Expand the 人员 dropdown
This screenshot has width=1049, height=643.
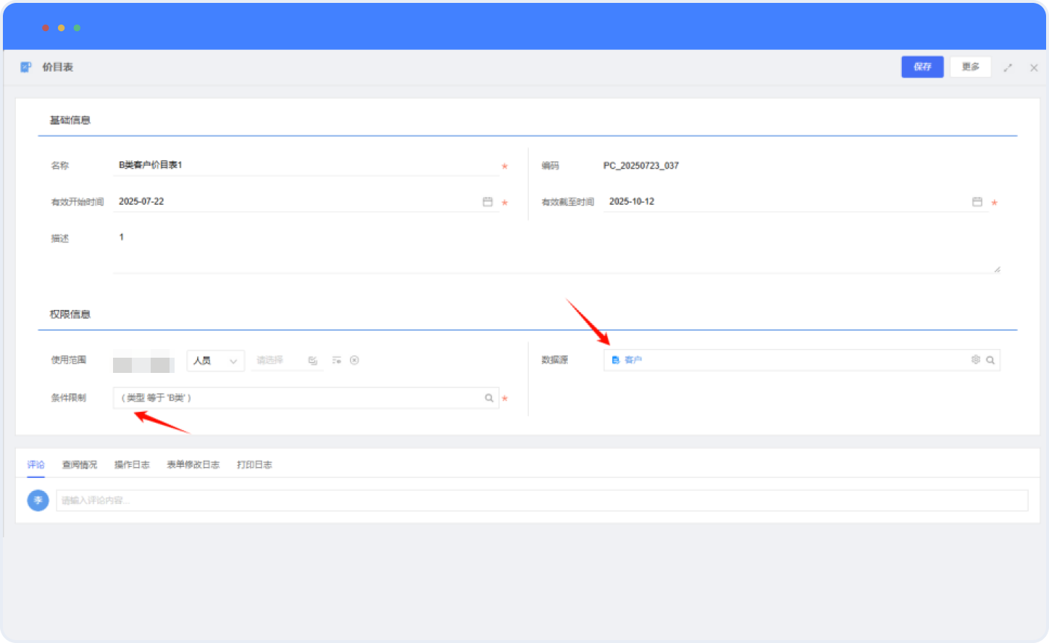pos(215,361)
